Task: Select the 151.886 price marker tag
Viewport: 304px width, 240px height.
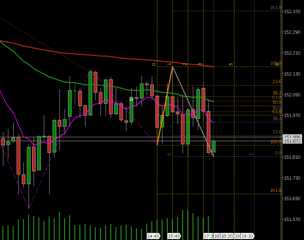Action: (x=292, y=136)
